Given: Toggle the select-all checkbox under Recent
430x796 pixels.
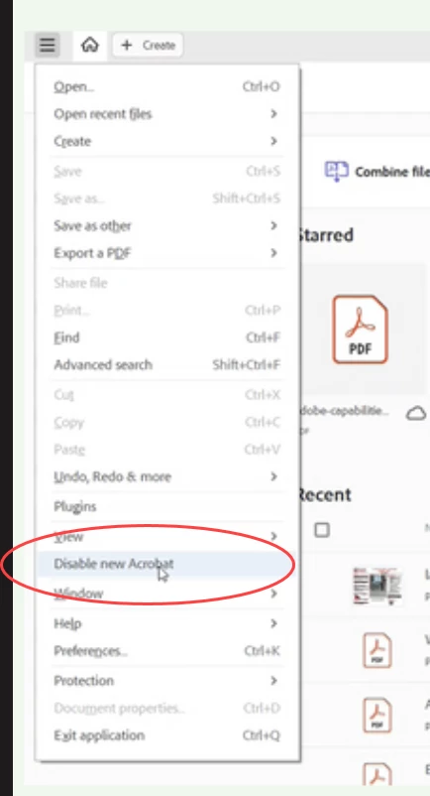Looking at the screenshot, I should (322, 530).
